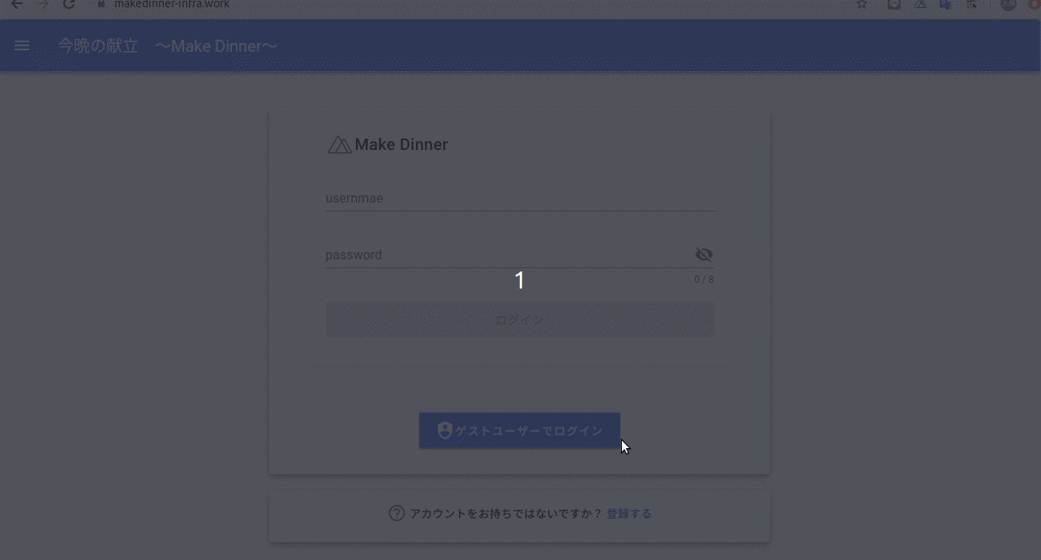Image resolution: width=1041 pixels, height=560 pixels.
Task: Log in with ゲストユーザーでログイン button
Action: pos(520,430)
